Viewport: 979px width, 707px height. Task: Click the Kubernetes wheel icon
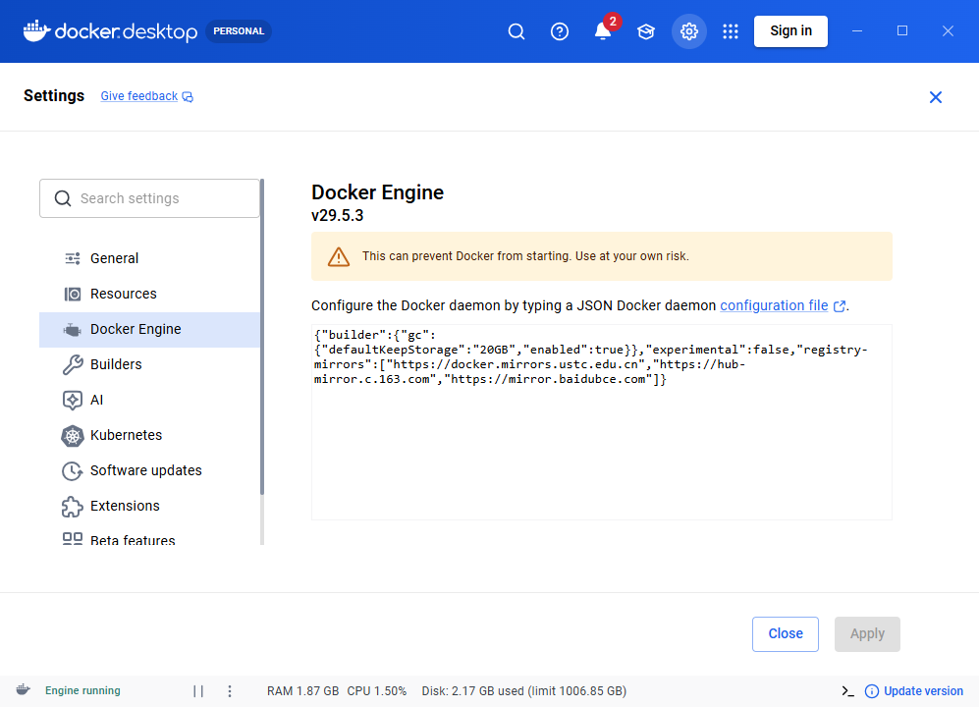[73, 435]
